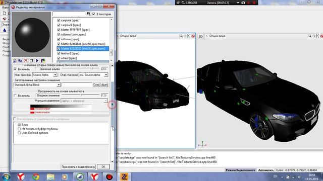Click the primitive shape icon under the preview sphere
323x181 pixels.
(31, 60)
